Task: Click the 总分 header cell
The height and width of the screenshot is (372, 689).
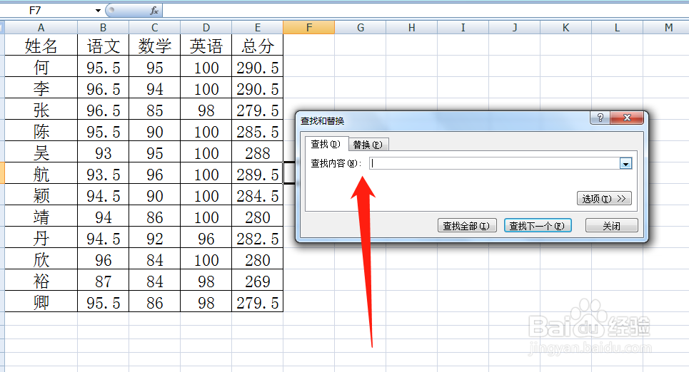Action: click(258, 45)
